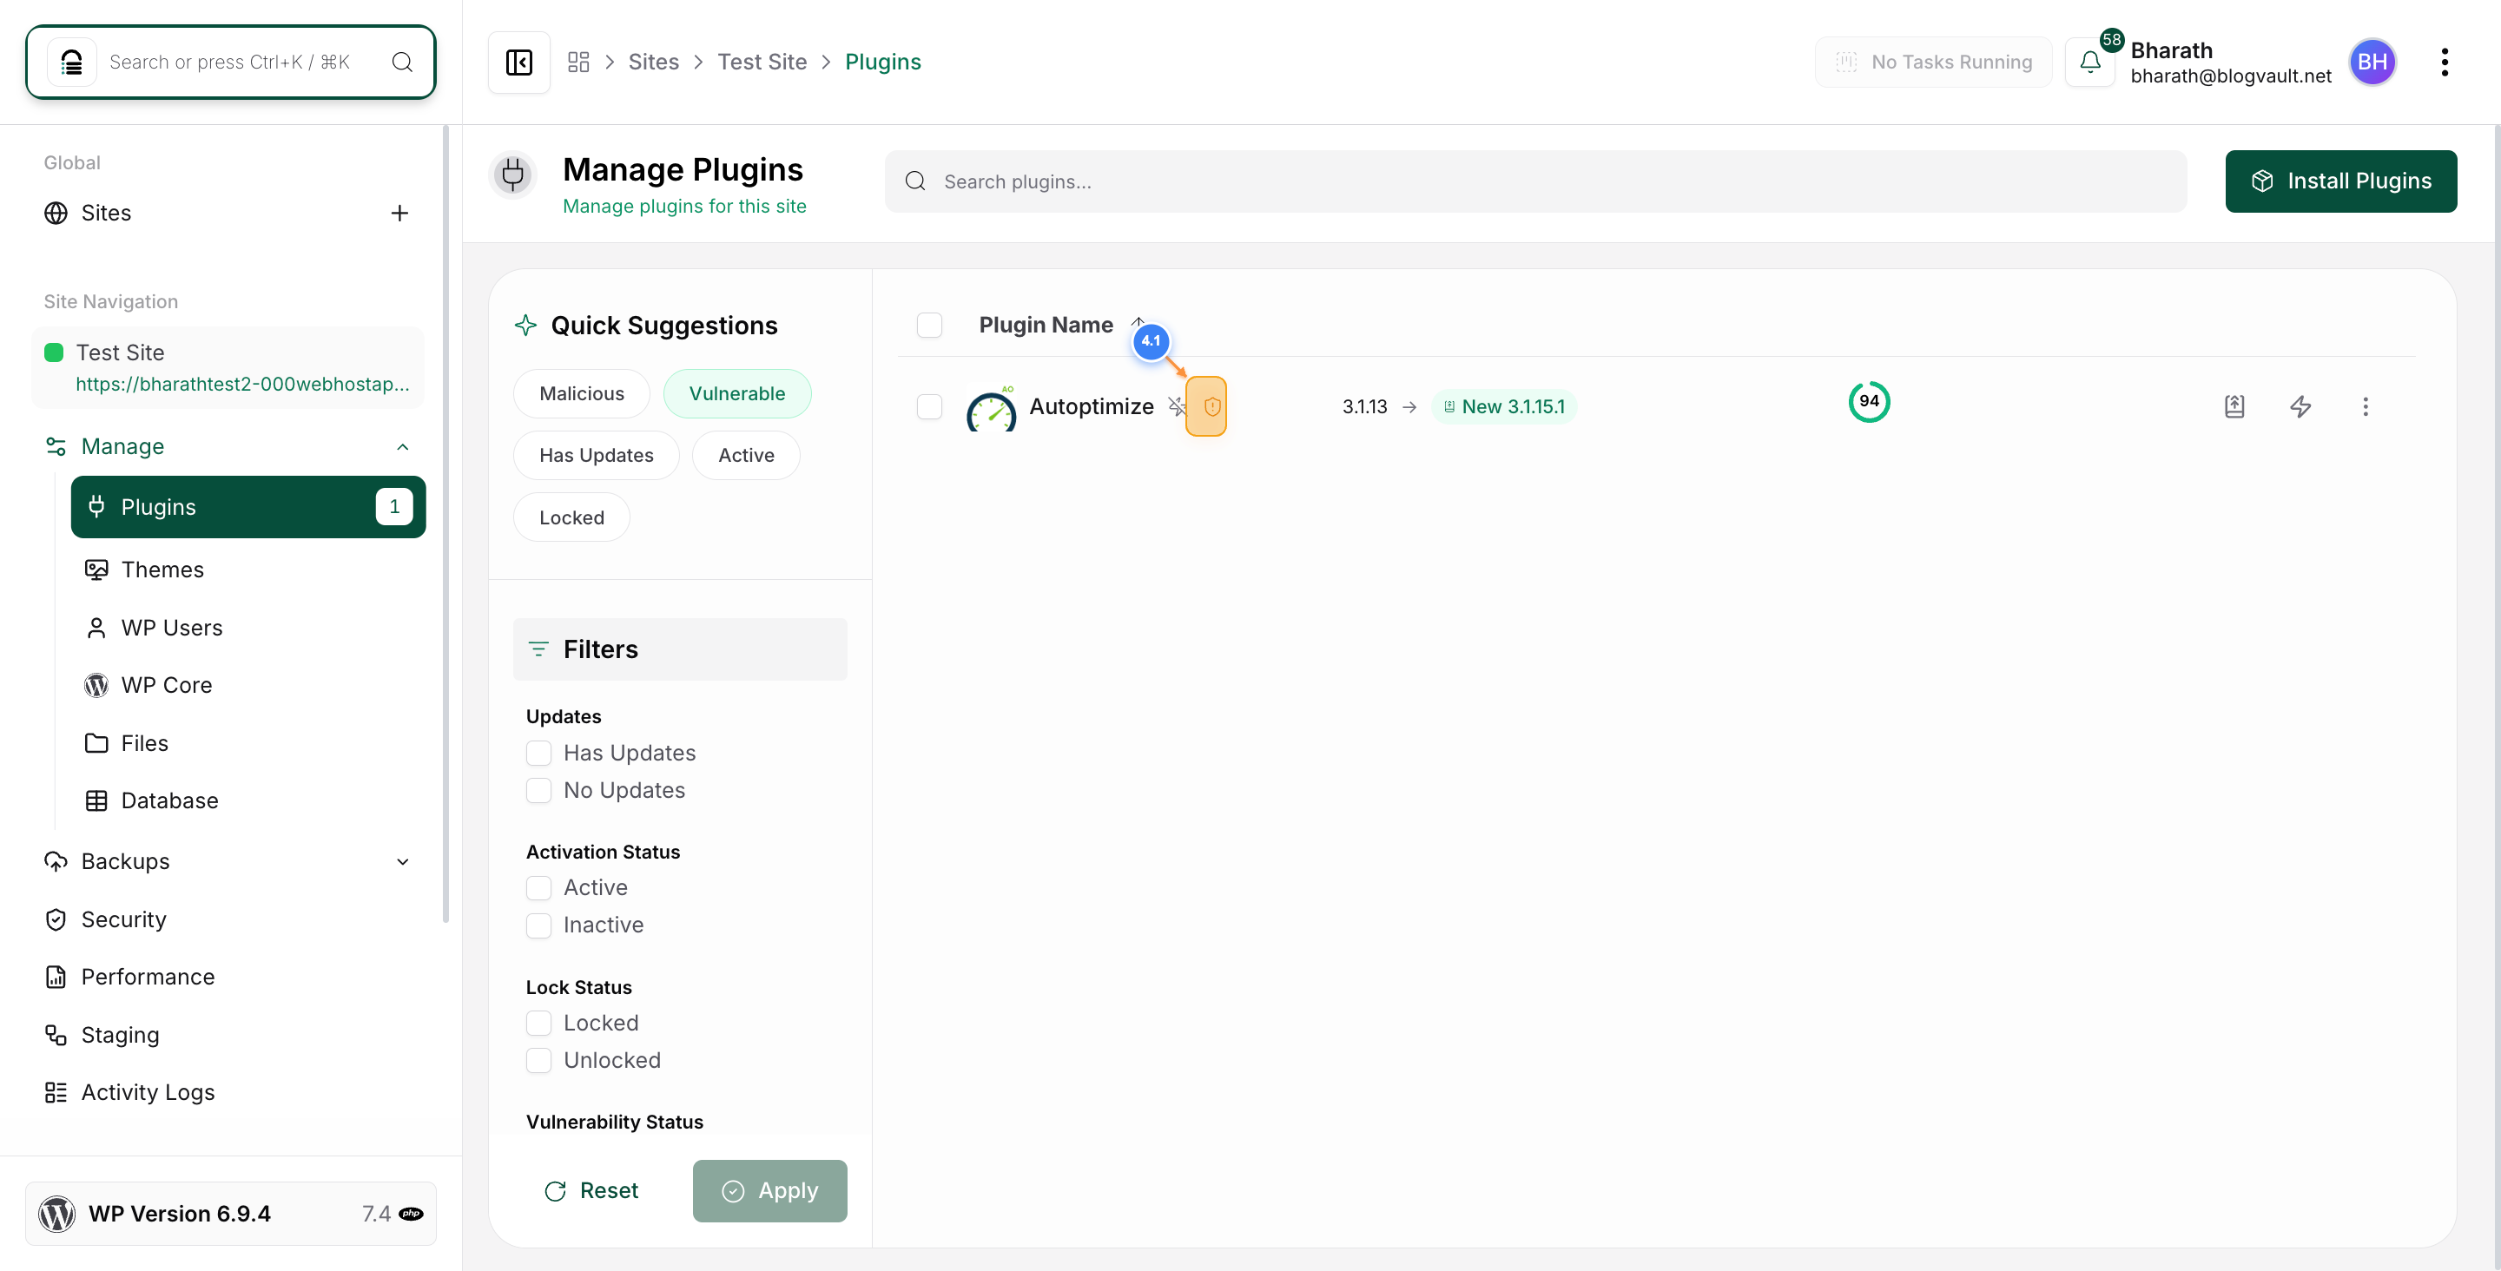Click the unplugged status icon beside Autoptimize
This screenshot has width=2501, height=1271.
[1177, 405]
